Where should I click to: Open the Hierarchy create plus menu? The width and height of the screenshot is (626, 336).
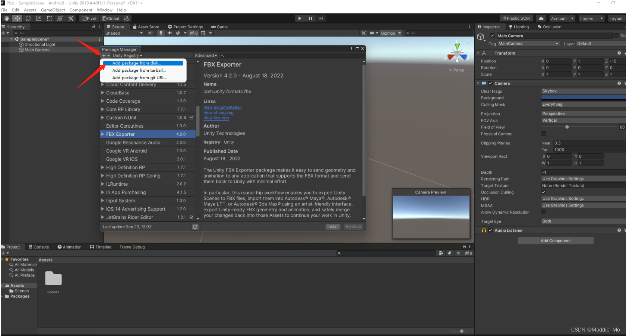tap(5, 33)
